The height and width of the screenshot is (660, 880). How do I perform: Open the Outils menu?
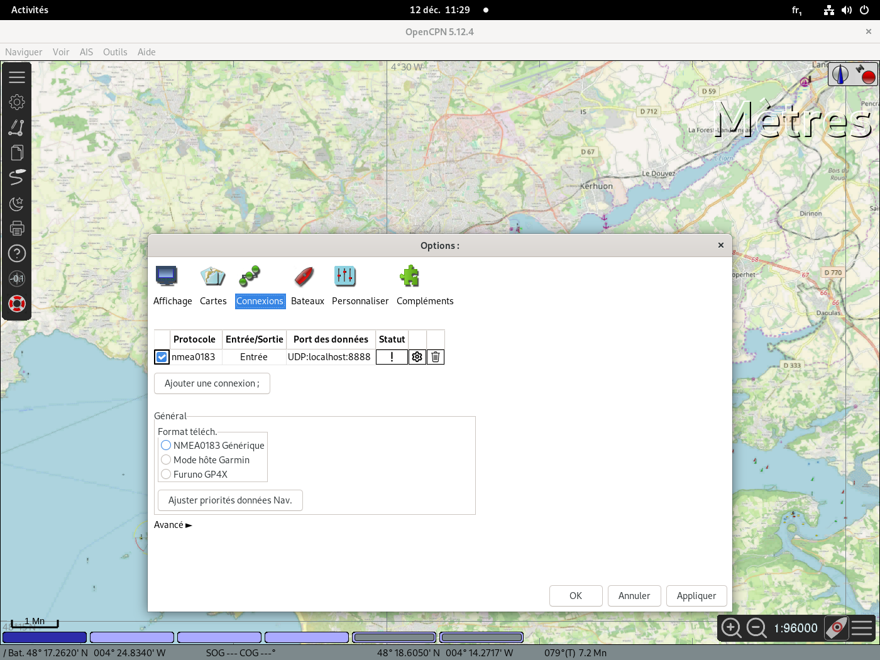(115, 52)
